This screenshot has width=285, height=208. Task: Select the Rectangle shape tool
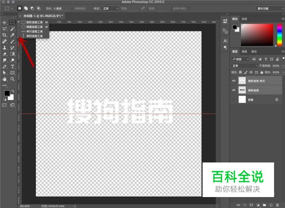click(12, 73)
